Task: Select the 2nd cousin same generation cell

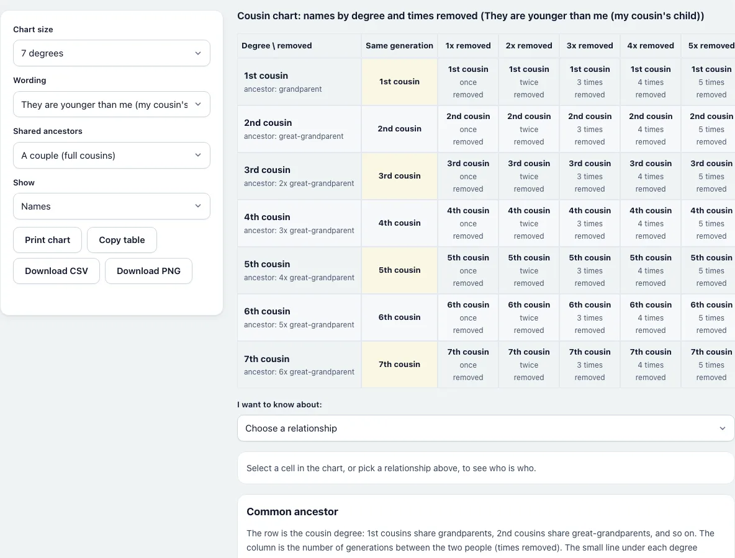Action: (x=399, y=129)
